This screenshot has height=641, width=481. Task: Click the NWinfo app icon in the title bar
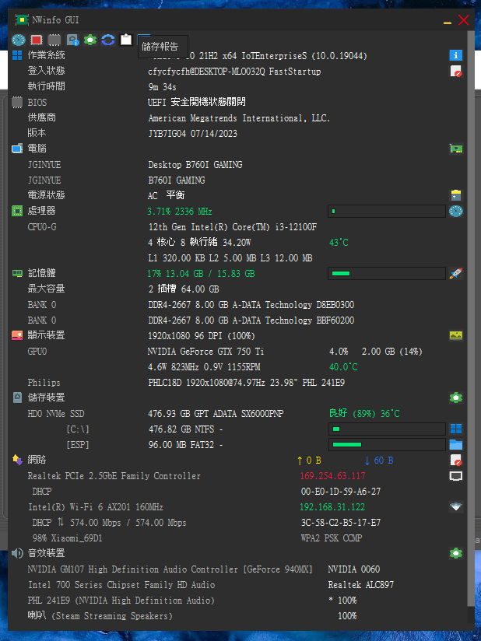tap(22, 19)
